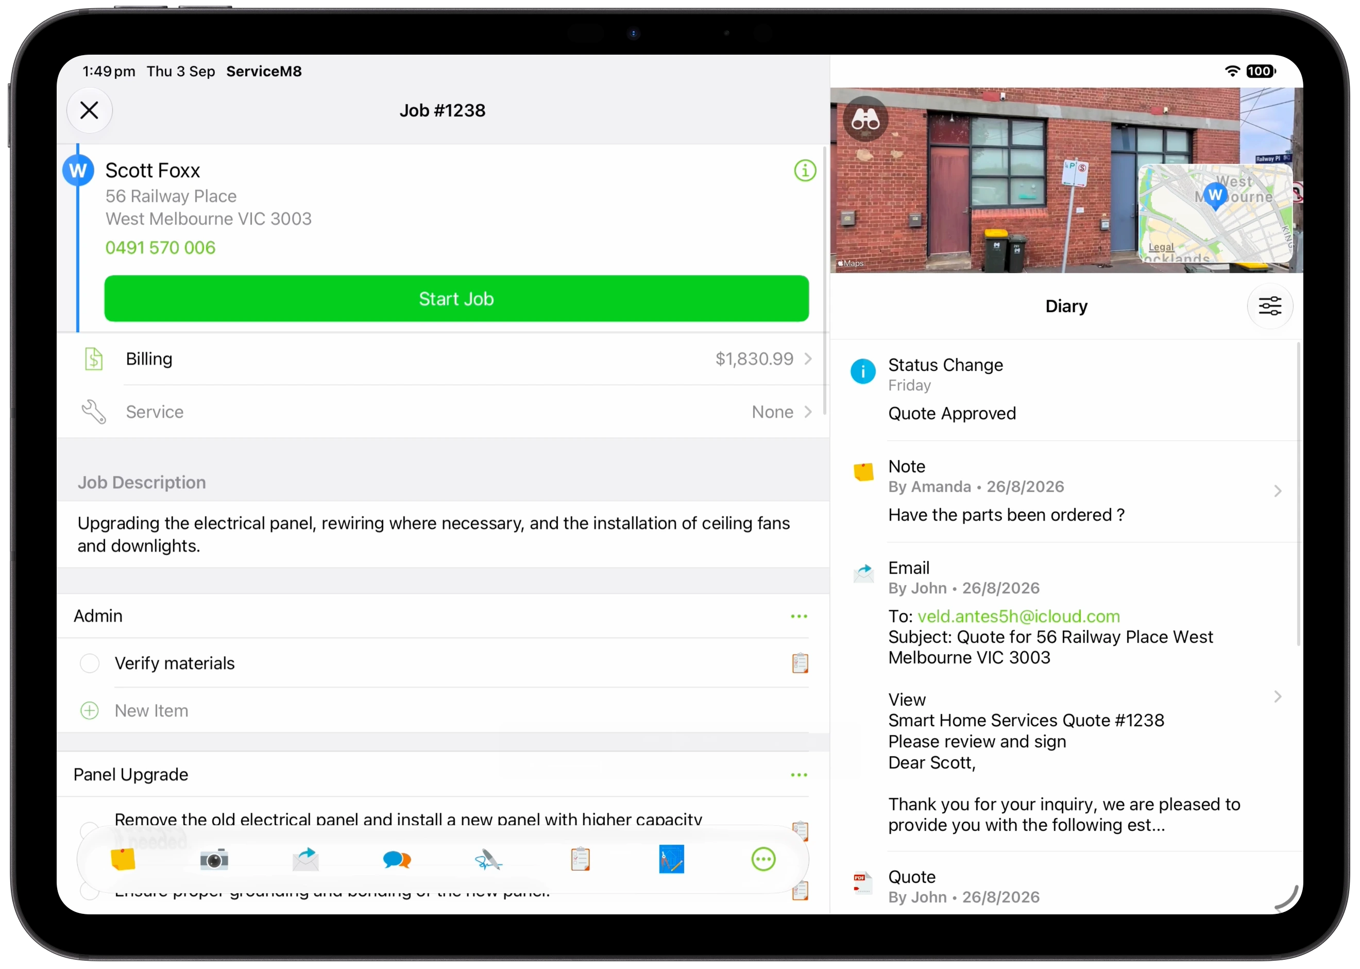Open the blueprint sketch icon in toolbar
Image resolution: width=1360 pixels, height=969 pixels.
click(x=671, y=860)
